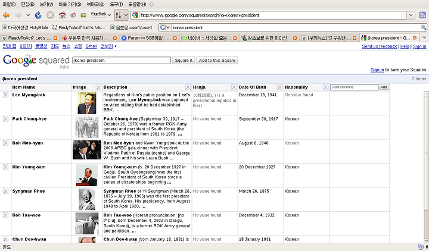
Task: Open the 이미지 (Images) link
Action: coord(26,46)
